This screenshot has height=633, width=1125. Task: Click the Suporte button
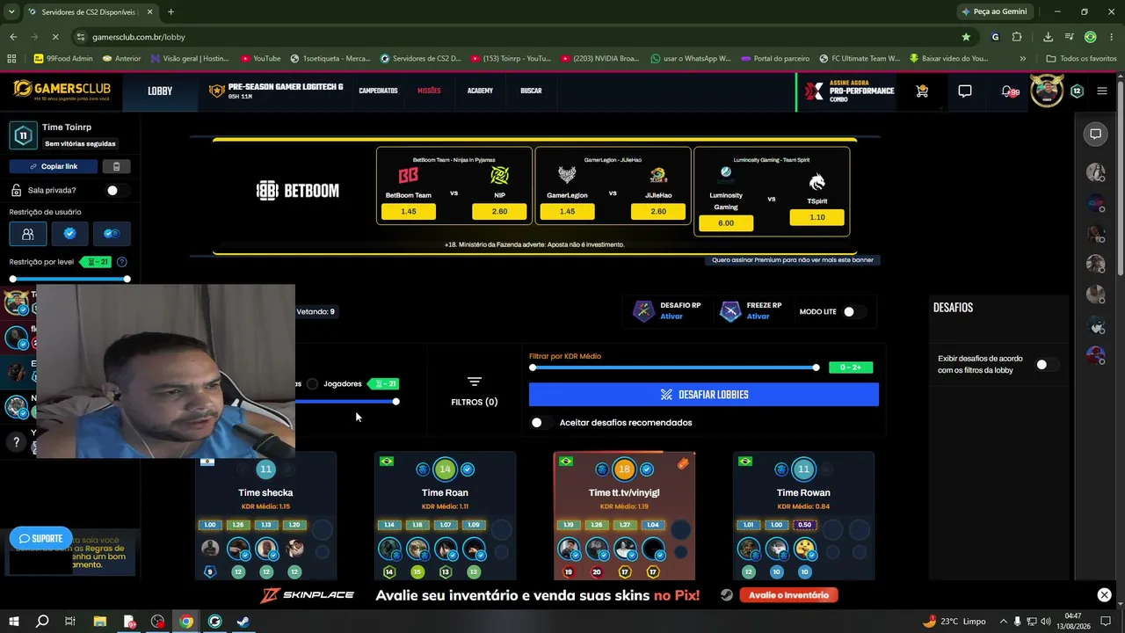(x=40, y=538)
